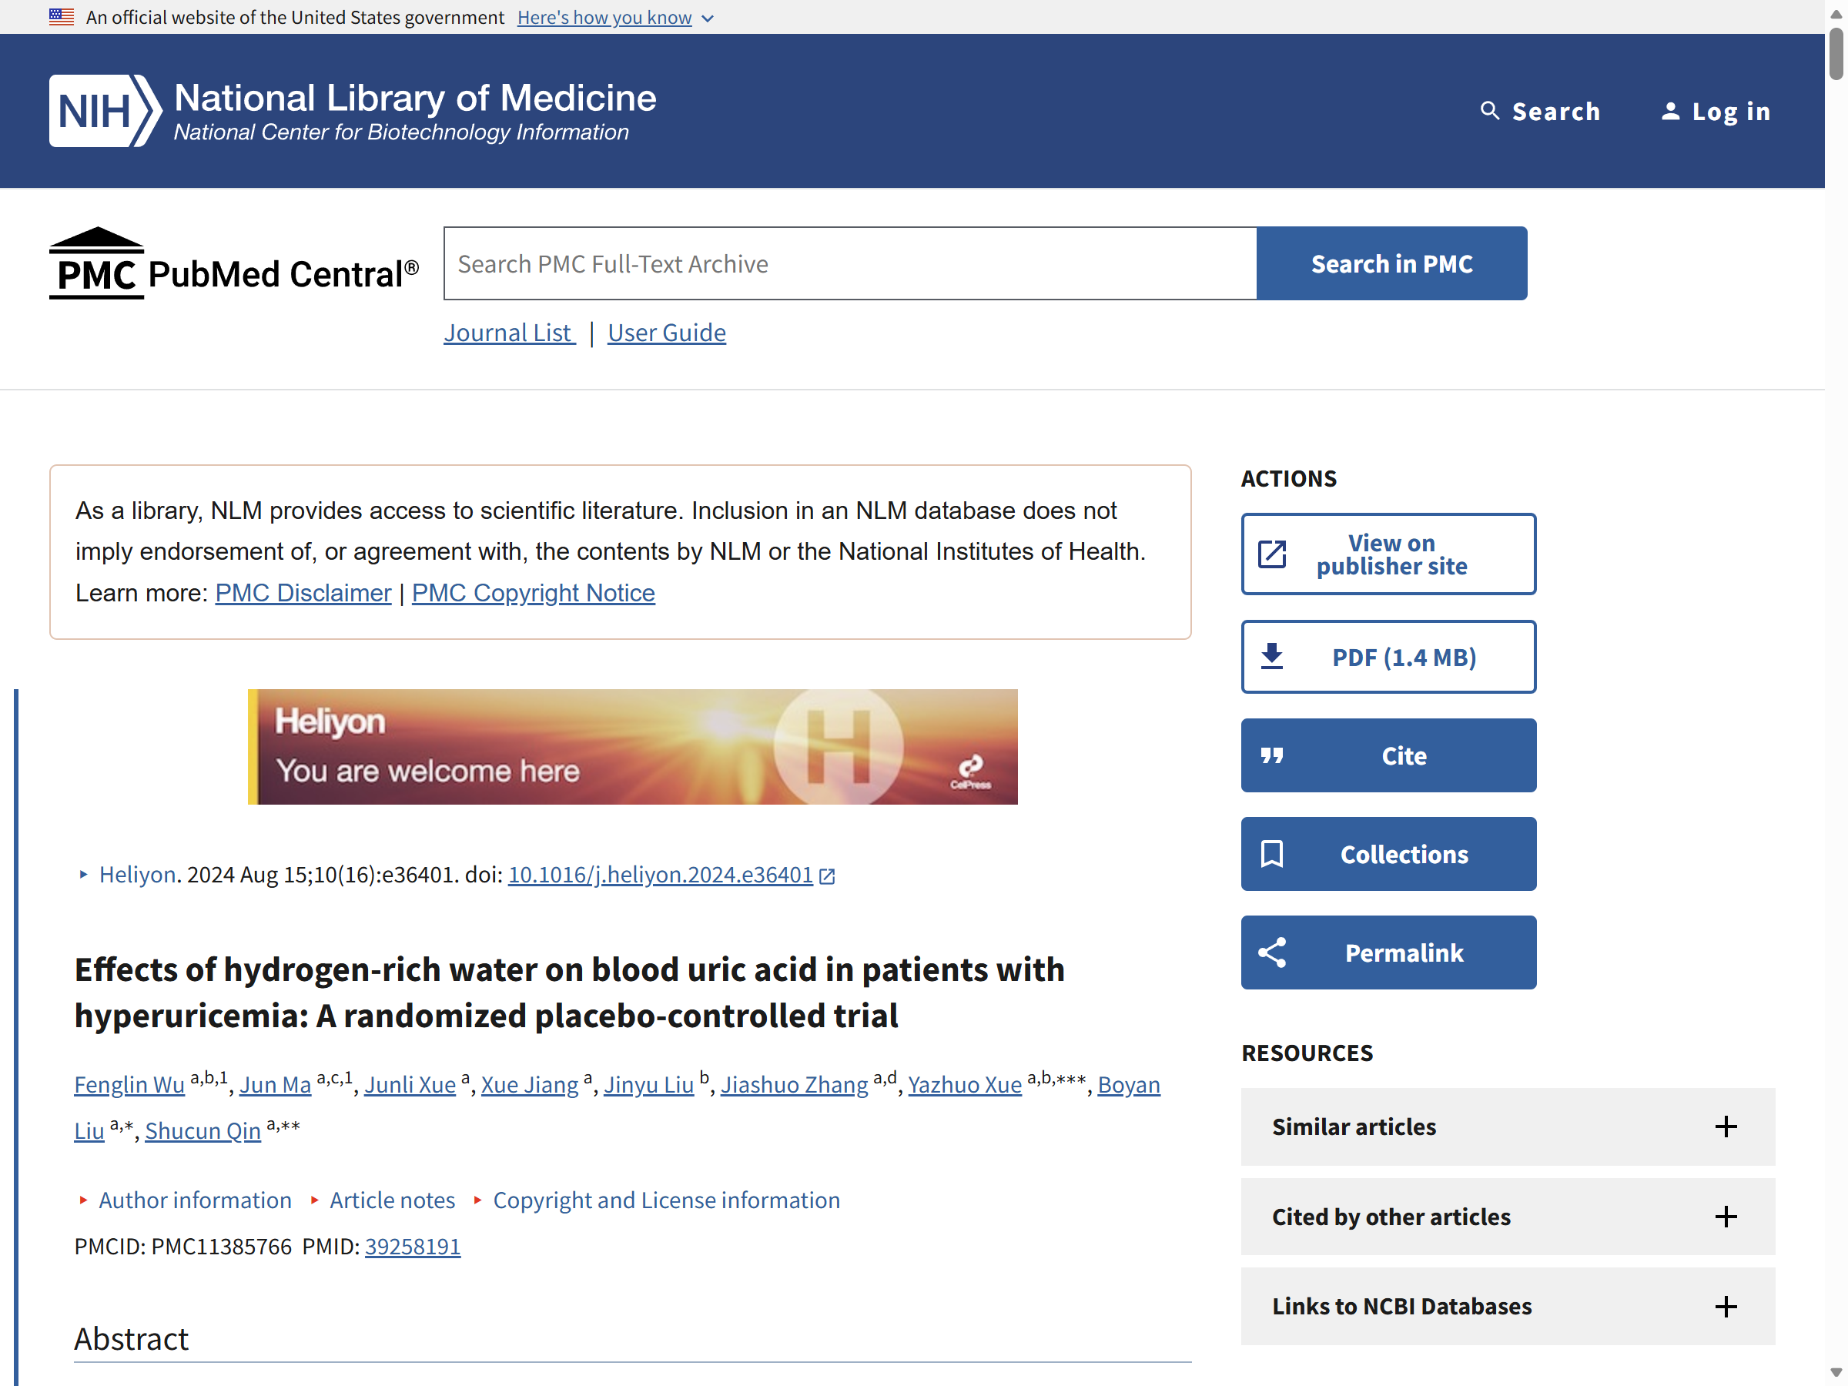This screenshot has height=1386, width=1848.
Task: Click the Search PMC Full-Text Archive field
Action: [849, 263]
